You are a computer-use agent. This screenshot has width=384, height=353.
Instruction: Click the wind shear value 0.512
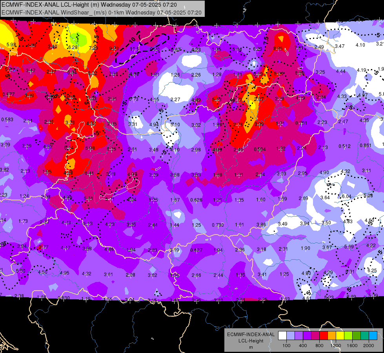tap(344, 146)
